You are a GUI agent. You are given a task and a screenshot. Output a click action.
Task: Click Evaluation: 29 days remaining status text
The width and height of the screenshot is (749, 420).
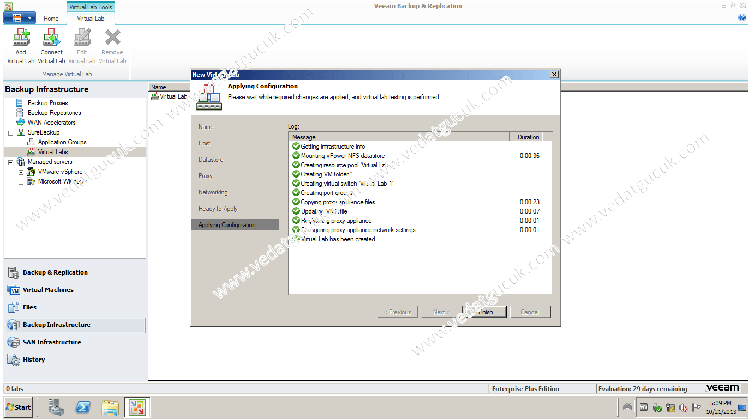(643, 389)
